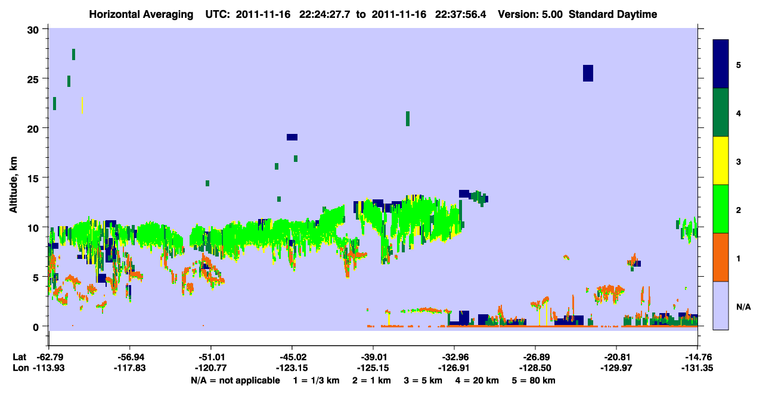Viewport: 775px width, 397px height.
Task: Click the dark blue block near 25 km altitude
Action: 588,73
